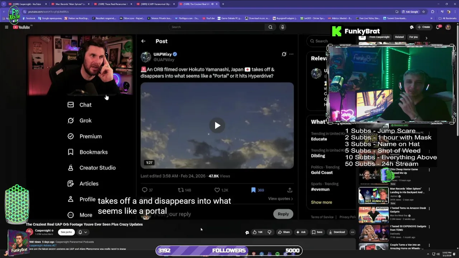Open the three-dot menu on UAPWixy's post
Image resolution: width=459 pixels, height=258 pixels.
(x=291, y=54)
